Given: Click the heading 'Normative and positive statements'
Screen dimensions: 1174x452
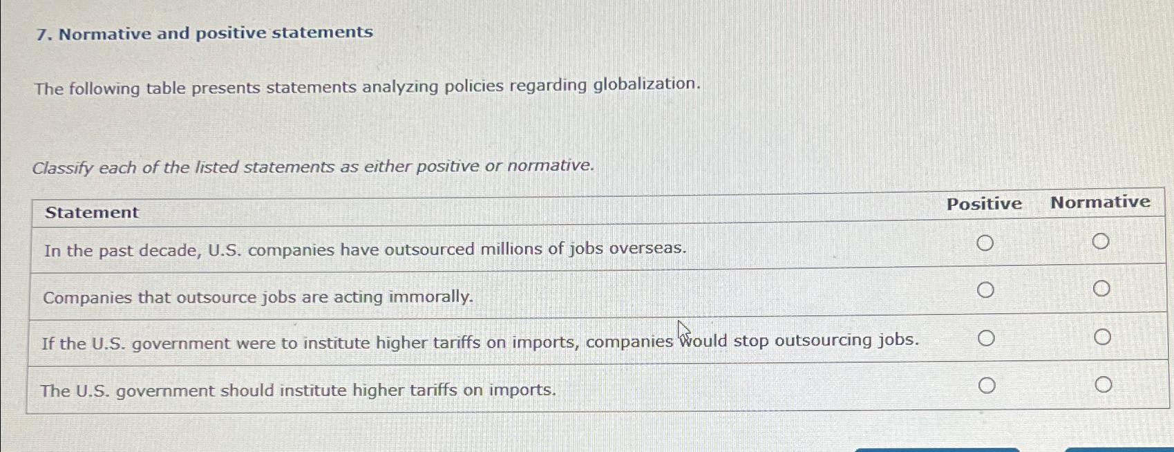Looking at the screenshot, I should coord(205,32).
